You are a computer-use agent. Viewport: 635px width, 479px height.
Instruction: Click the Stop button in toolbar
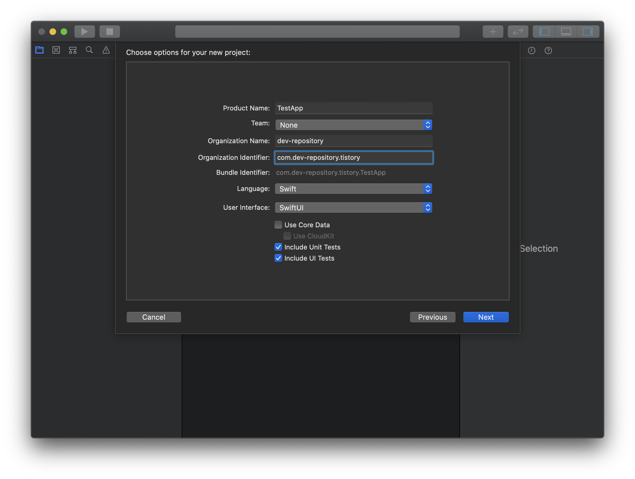(x=109, y=32)
